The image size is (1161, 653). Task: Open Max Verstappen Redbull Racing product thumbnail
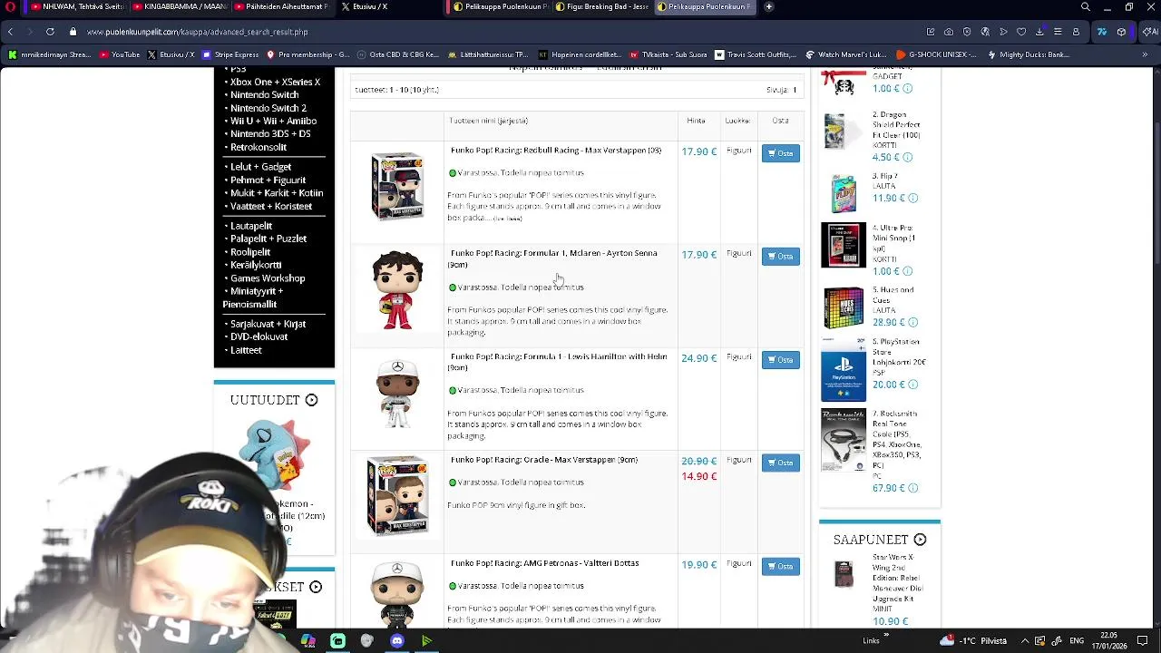tap(397, 187)
